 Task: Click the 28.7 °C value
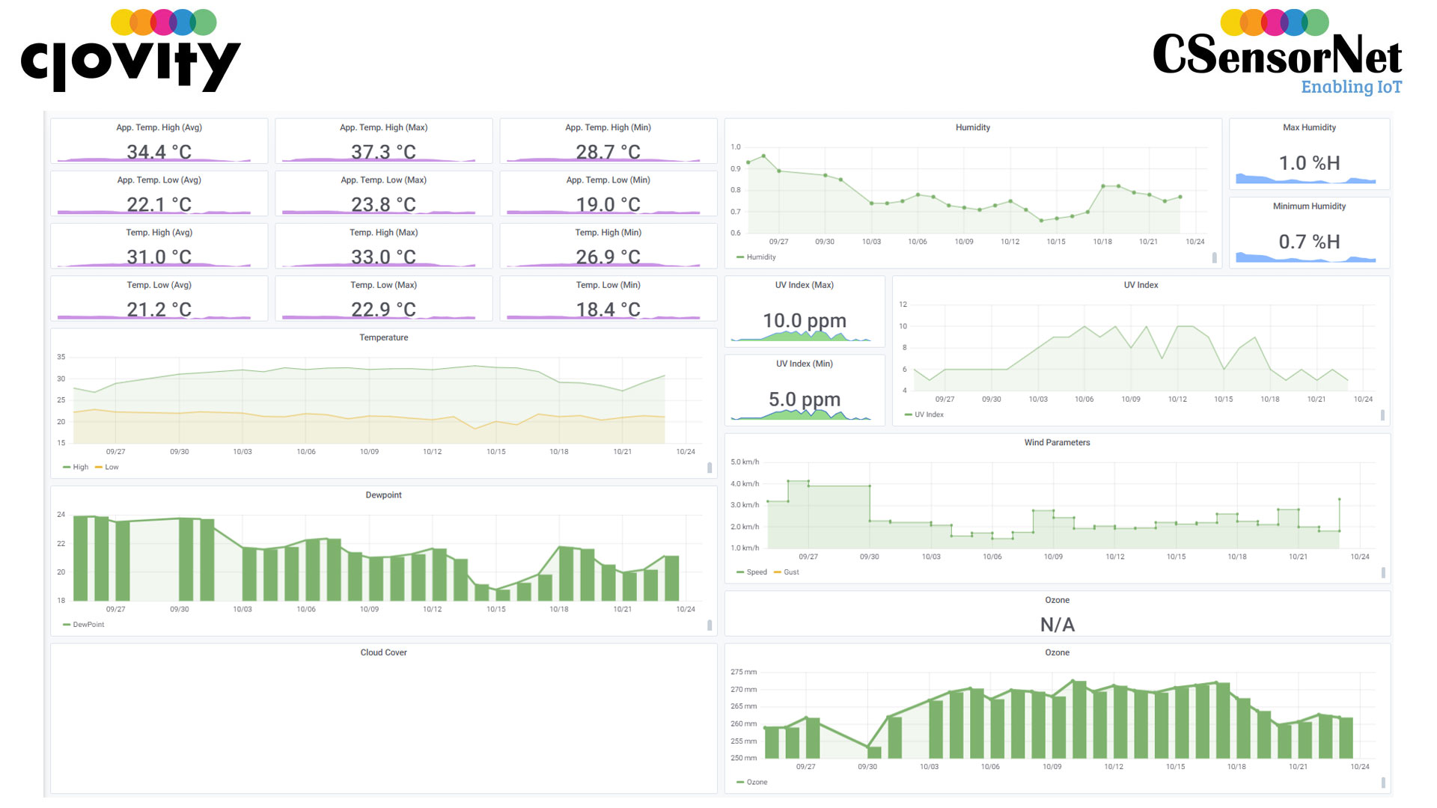tap(608, 152)
